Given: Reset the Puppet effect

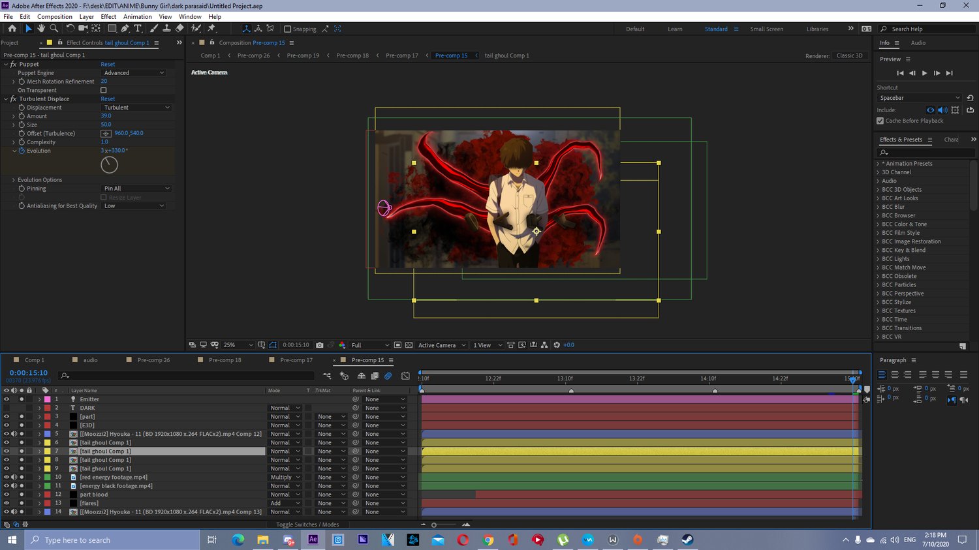Looking at the screenshot, I should coord(108,64).
